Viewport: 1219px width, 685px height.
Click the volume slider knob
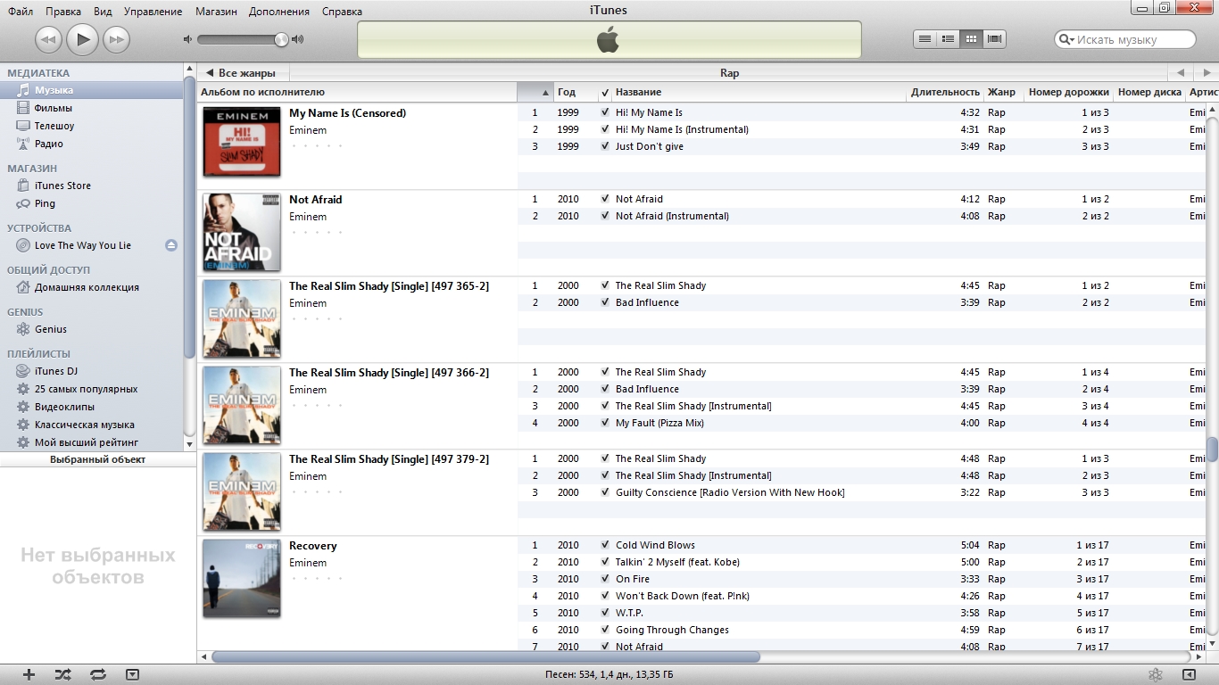tap(281, 39)
